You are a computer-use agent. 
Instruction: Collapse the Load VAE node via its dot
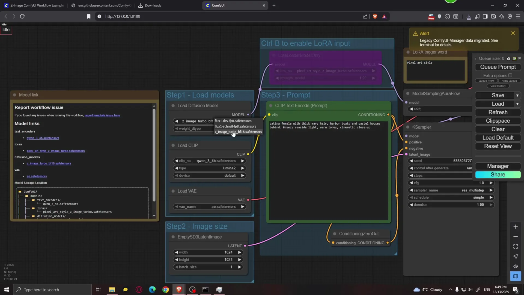(173, 191)
